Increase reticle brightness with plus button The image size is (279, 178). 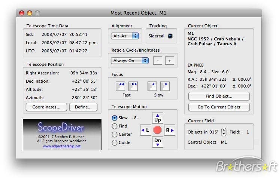pos(170,61)
